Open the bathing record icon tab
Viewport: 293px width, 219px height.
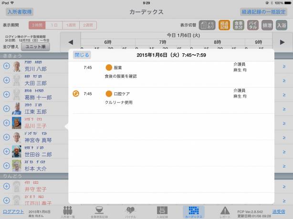click(162, 212)
